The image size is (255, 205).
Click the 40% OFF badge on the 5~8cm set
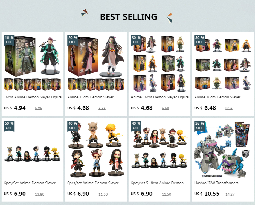(136, 126)
